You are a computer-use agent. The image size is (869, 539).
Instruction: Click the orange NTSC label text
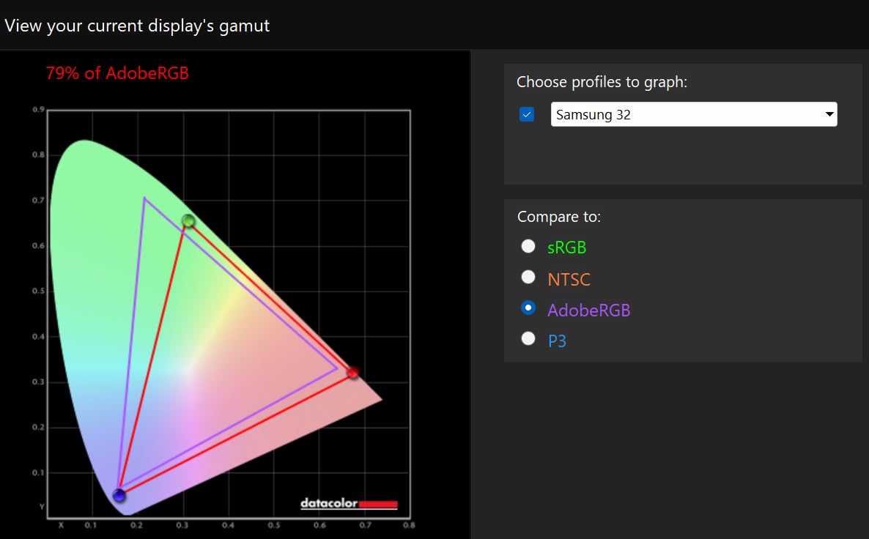click(569, 279)
